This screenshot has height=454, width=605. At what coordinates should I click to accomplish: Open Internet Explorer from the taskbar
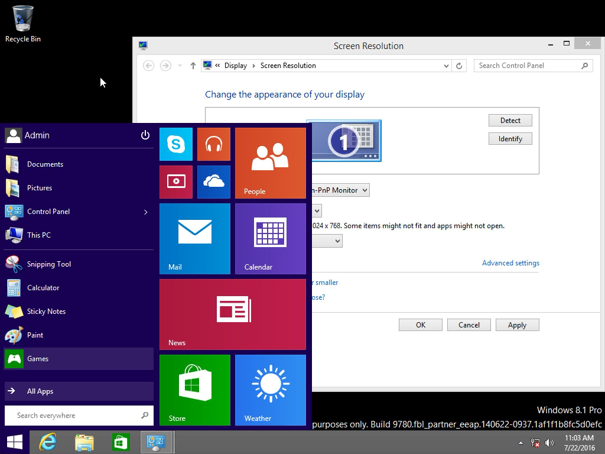pos(47,442)
